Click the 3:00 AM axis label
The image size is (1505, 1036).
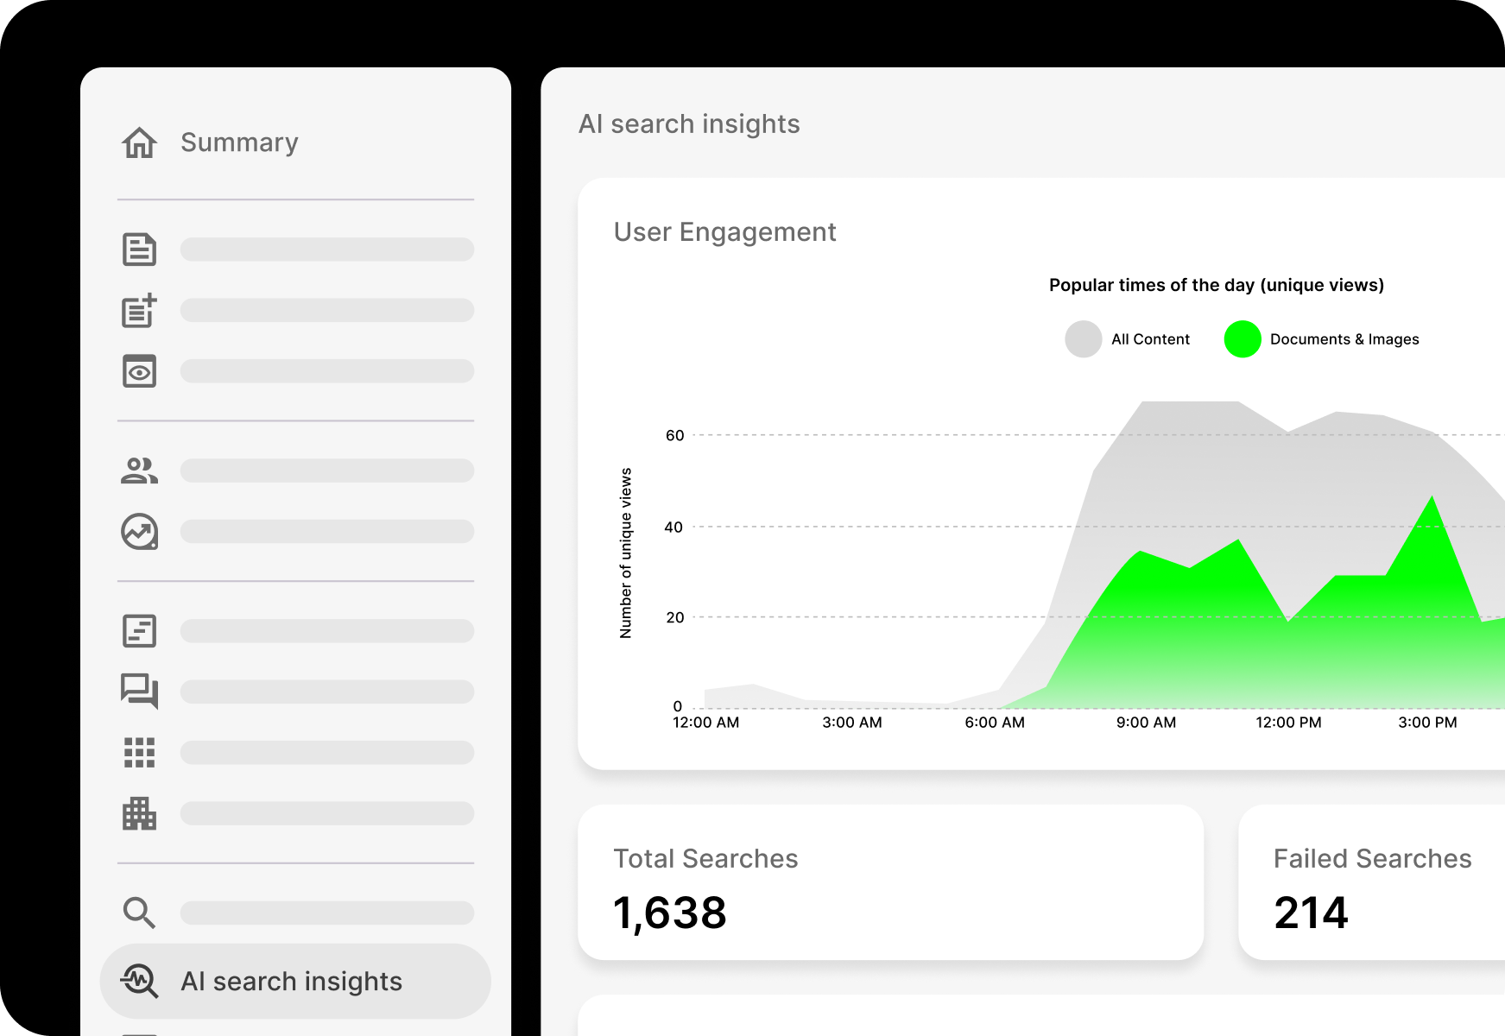click(852, 723)
